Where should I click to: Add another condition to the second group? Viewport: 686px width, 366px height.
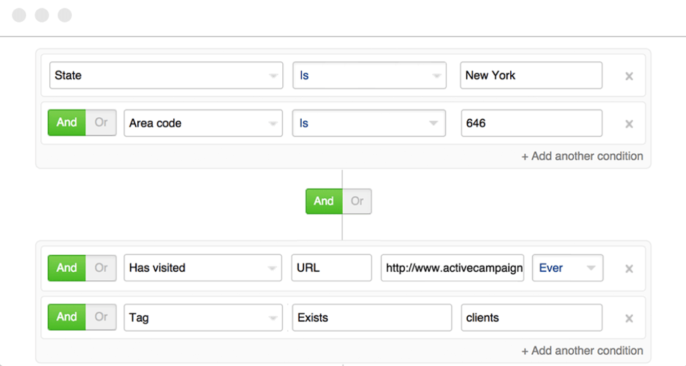pyautogui.click(x=582, y=351)
